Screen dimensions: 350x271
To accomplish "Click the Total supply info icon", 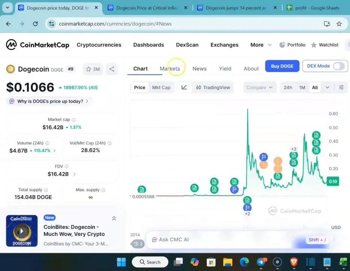I will 46,190.
